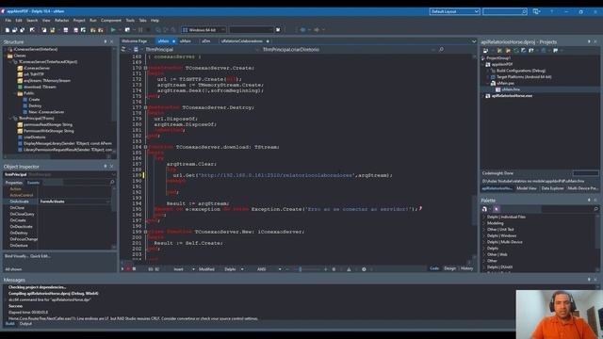Select uMain.fmx in the Projects tree
603x339 pixels.
pos(511,89)
